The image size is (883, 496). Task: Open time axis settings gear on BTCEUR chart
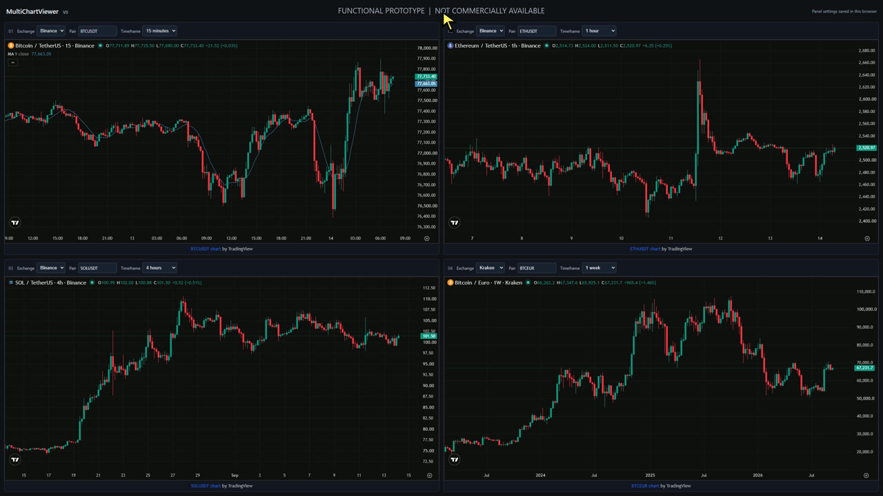point(866,475)
